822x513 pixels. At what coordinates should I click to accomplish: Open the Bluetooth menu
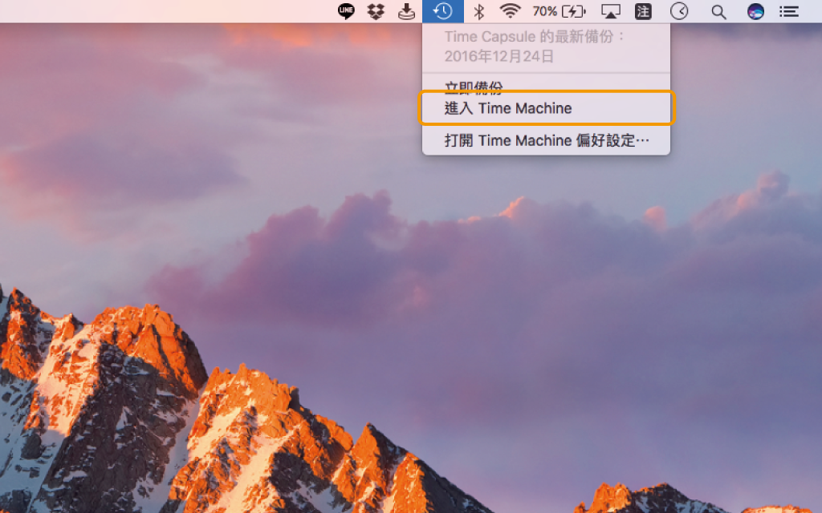pos(480,11)
